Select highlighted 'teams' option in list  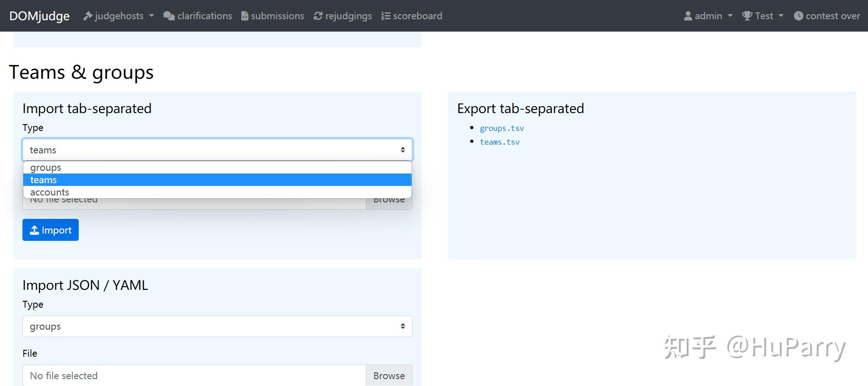tap(43, 180)
